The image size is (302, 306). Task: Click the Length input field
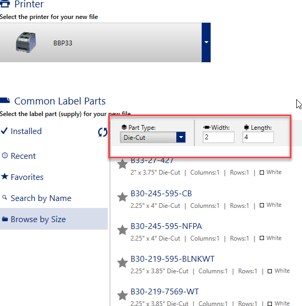pyautogui.click(x=258, y=137)
